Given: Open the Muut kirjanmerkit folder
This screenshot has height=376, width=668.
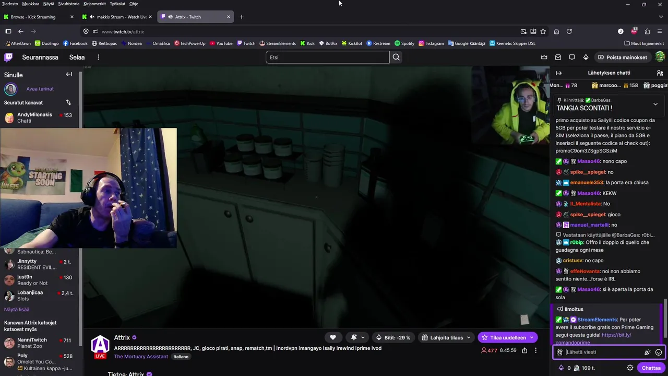Looking at the screenshot, I should pos(644,43).
